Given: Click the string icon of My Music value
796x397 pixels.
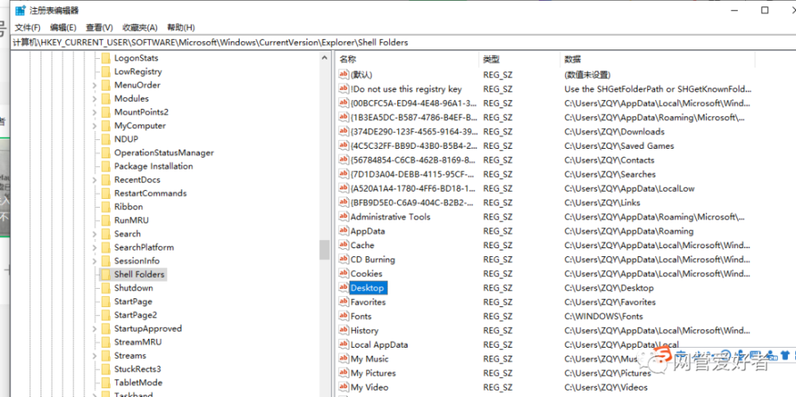Looking at the screenshot, I should click(x=344, y=359).
